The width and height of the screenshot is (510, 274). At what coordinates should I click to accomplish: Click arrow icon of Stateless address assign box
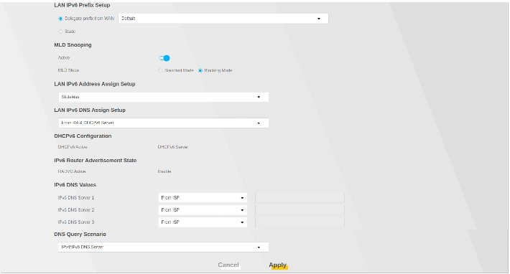tap(259, 97)
